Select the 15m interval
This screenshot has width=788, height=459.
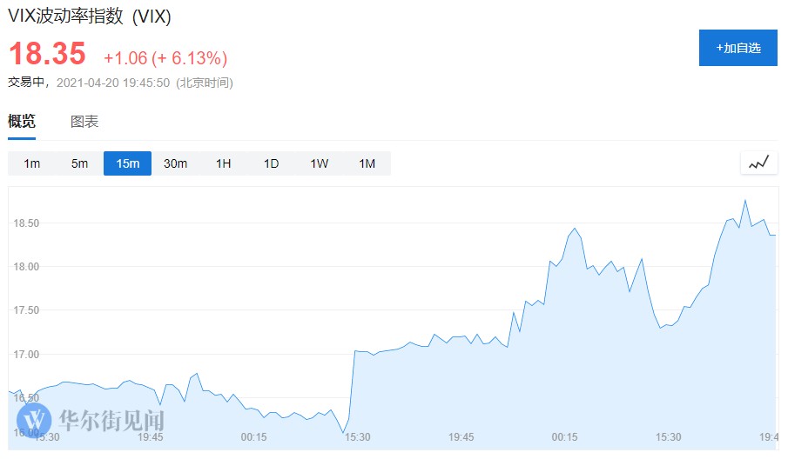click(x=128, y=163)
